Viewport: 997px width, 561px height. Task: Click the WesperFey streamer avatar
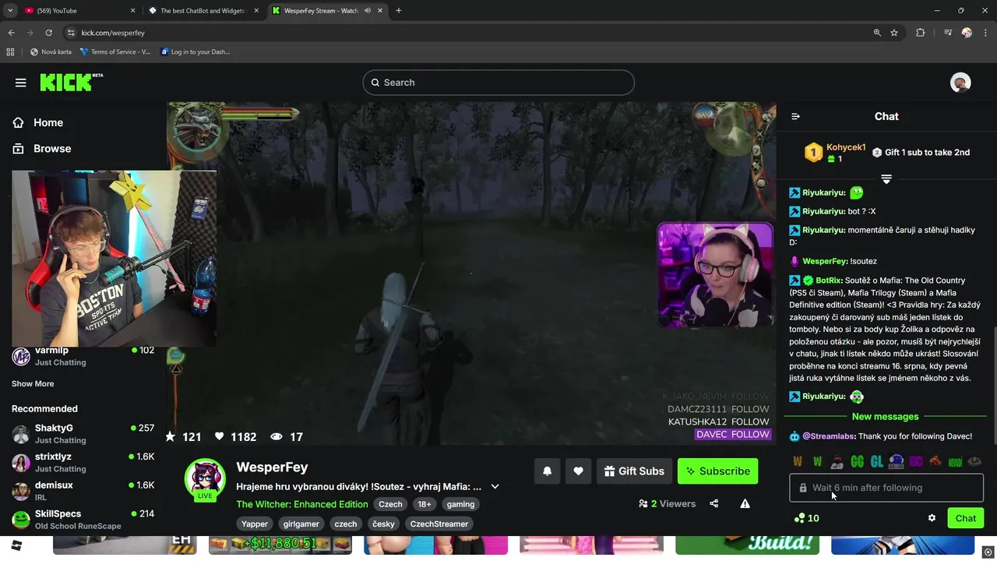pos(205,479)
